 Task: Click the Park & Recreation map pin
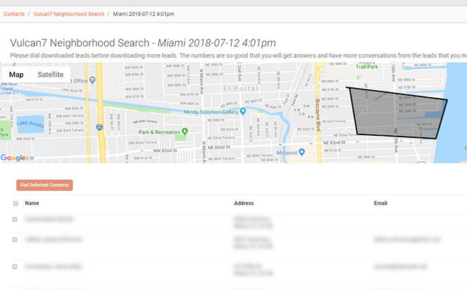point(185,132)
